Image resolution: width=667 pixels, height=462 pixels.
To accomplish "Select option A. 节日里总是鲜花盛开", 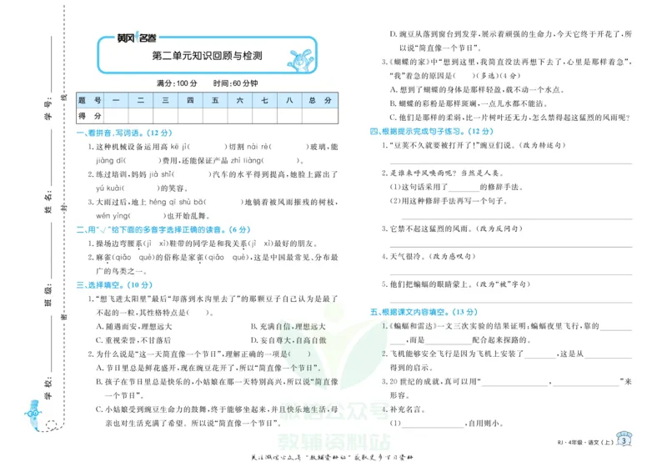I will pos(209,368).
